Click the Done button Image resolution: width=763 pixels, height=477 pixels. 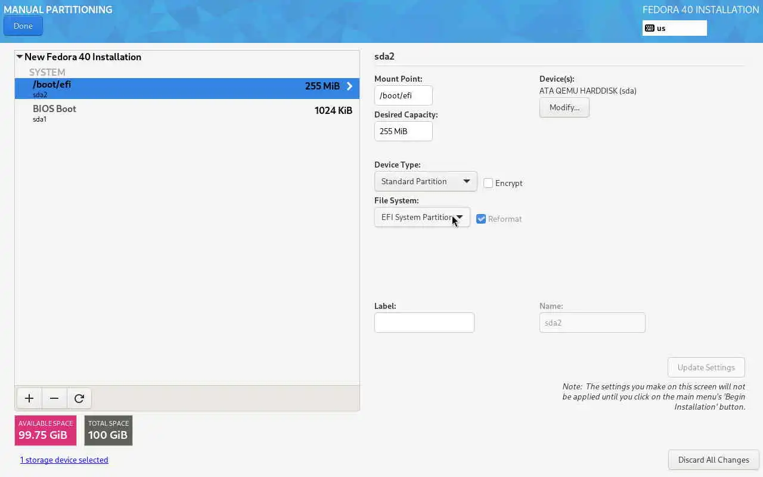coord(23,26)
